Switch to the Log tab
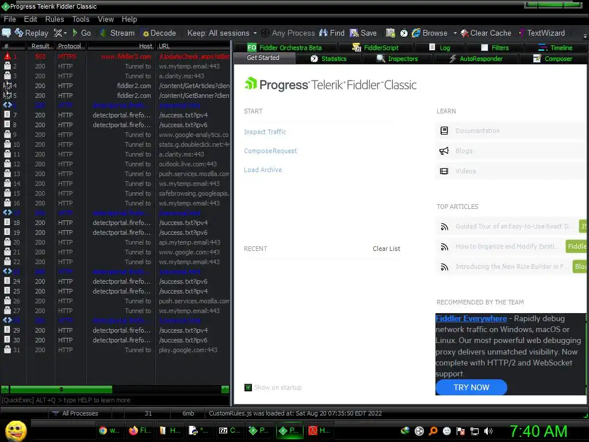Screen dimensions: 589x442 coord(439,48)
